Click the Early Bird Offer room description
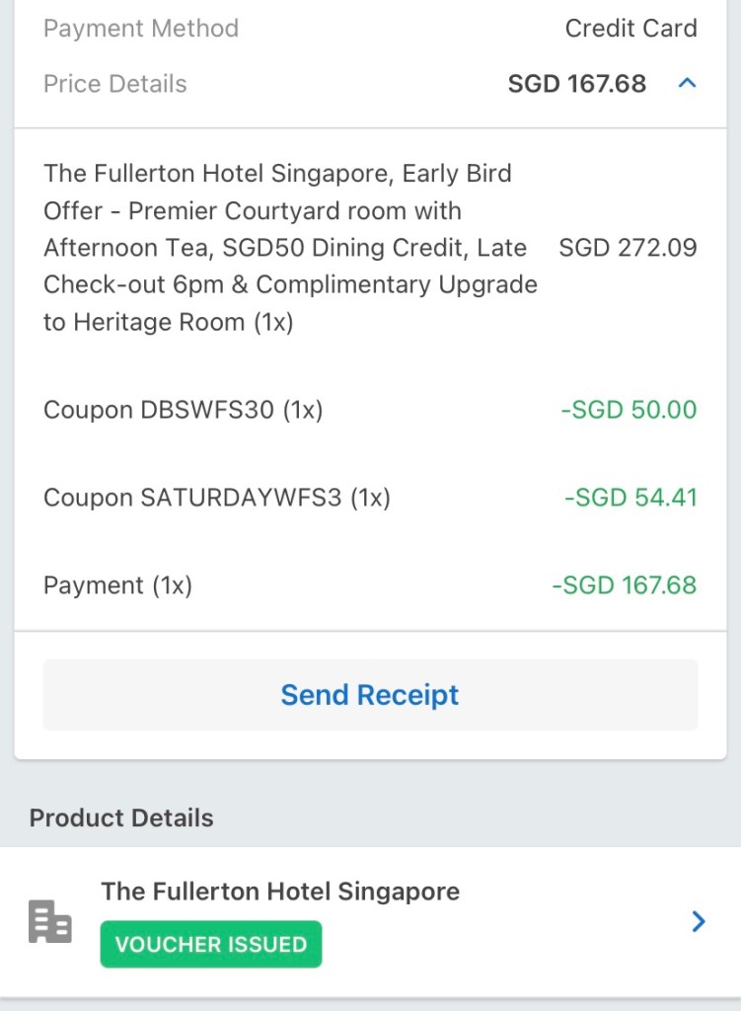 (290, 248)
